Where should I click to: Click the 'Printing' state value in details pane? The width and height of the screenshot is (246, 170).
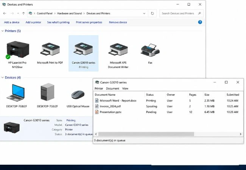(x=71, y=120)
